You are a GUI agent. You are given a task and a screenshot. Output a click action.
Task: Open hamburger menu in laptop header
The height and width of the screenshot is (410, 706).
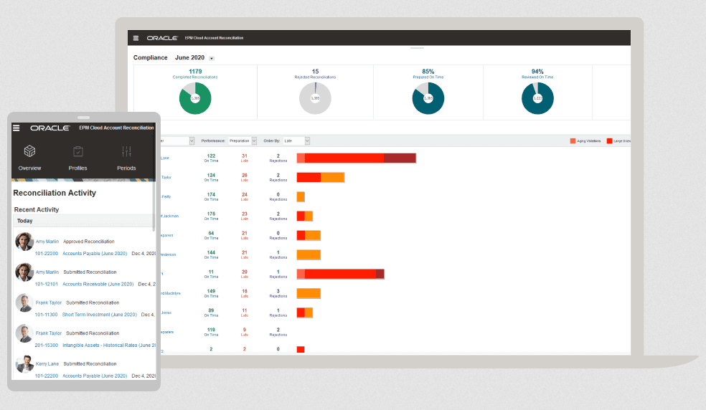pyautogui.click(x=136, y=38)
